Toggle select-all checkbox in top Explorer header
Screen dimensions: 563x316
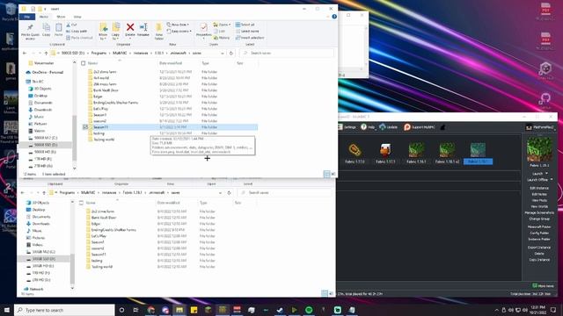tap(83, 63)
